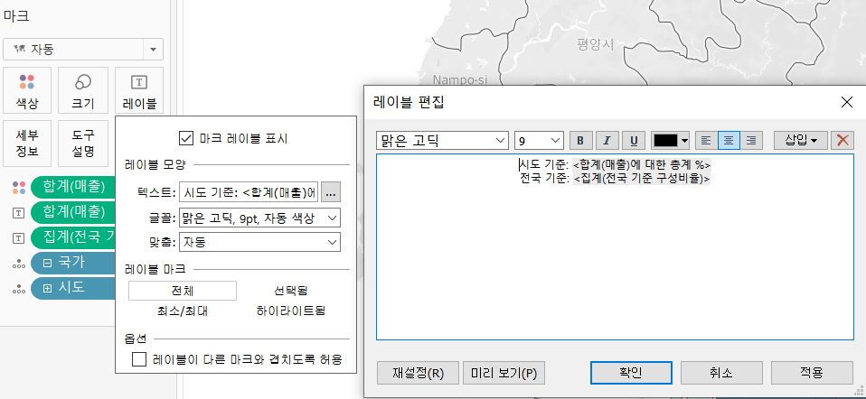Screen dimensions: 866x399
Task: Close the 레이블 편집 dialog
Action: (x=847, y=102)
